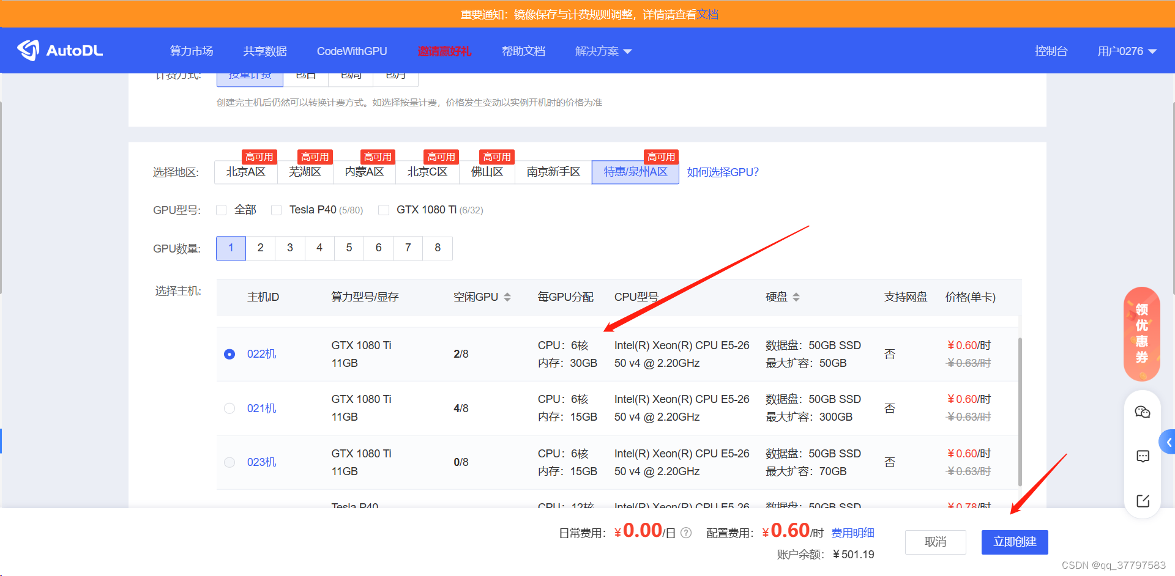The height and width of the screenshot is (576, 1175).
Task: Open 邀请赢好礼 navigation item
Action: pyautogui.click(x=444, y=51)
